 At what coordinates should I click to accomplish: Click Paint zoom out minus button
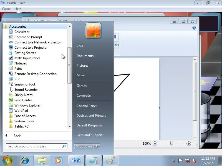click(x=155, y=144)
